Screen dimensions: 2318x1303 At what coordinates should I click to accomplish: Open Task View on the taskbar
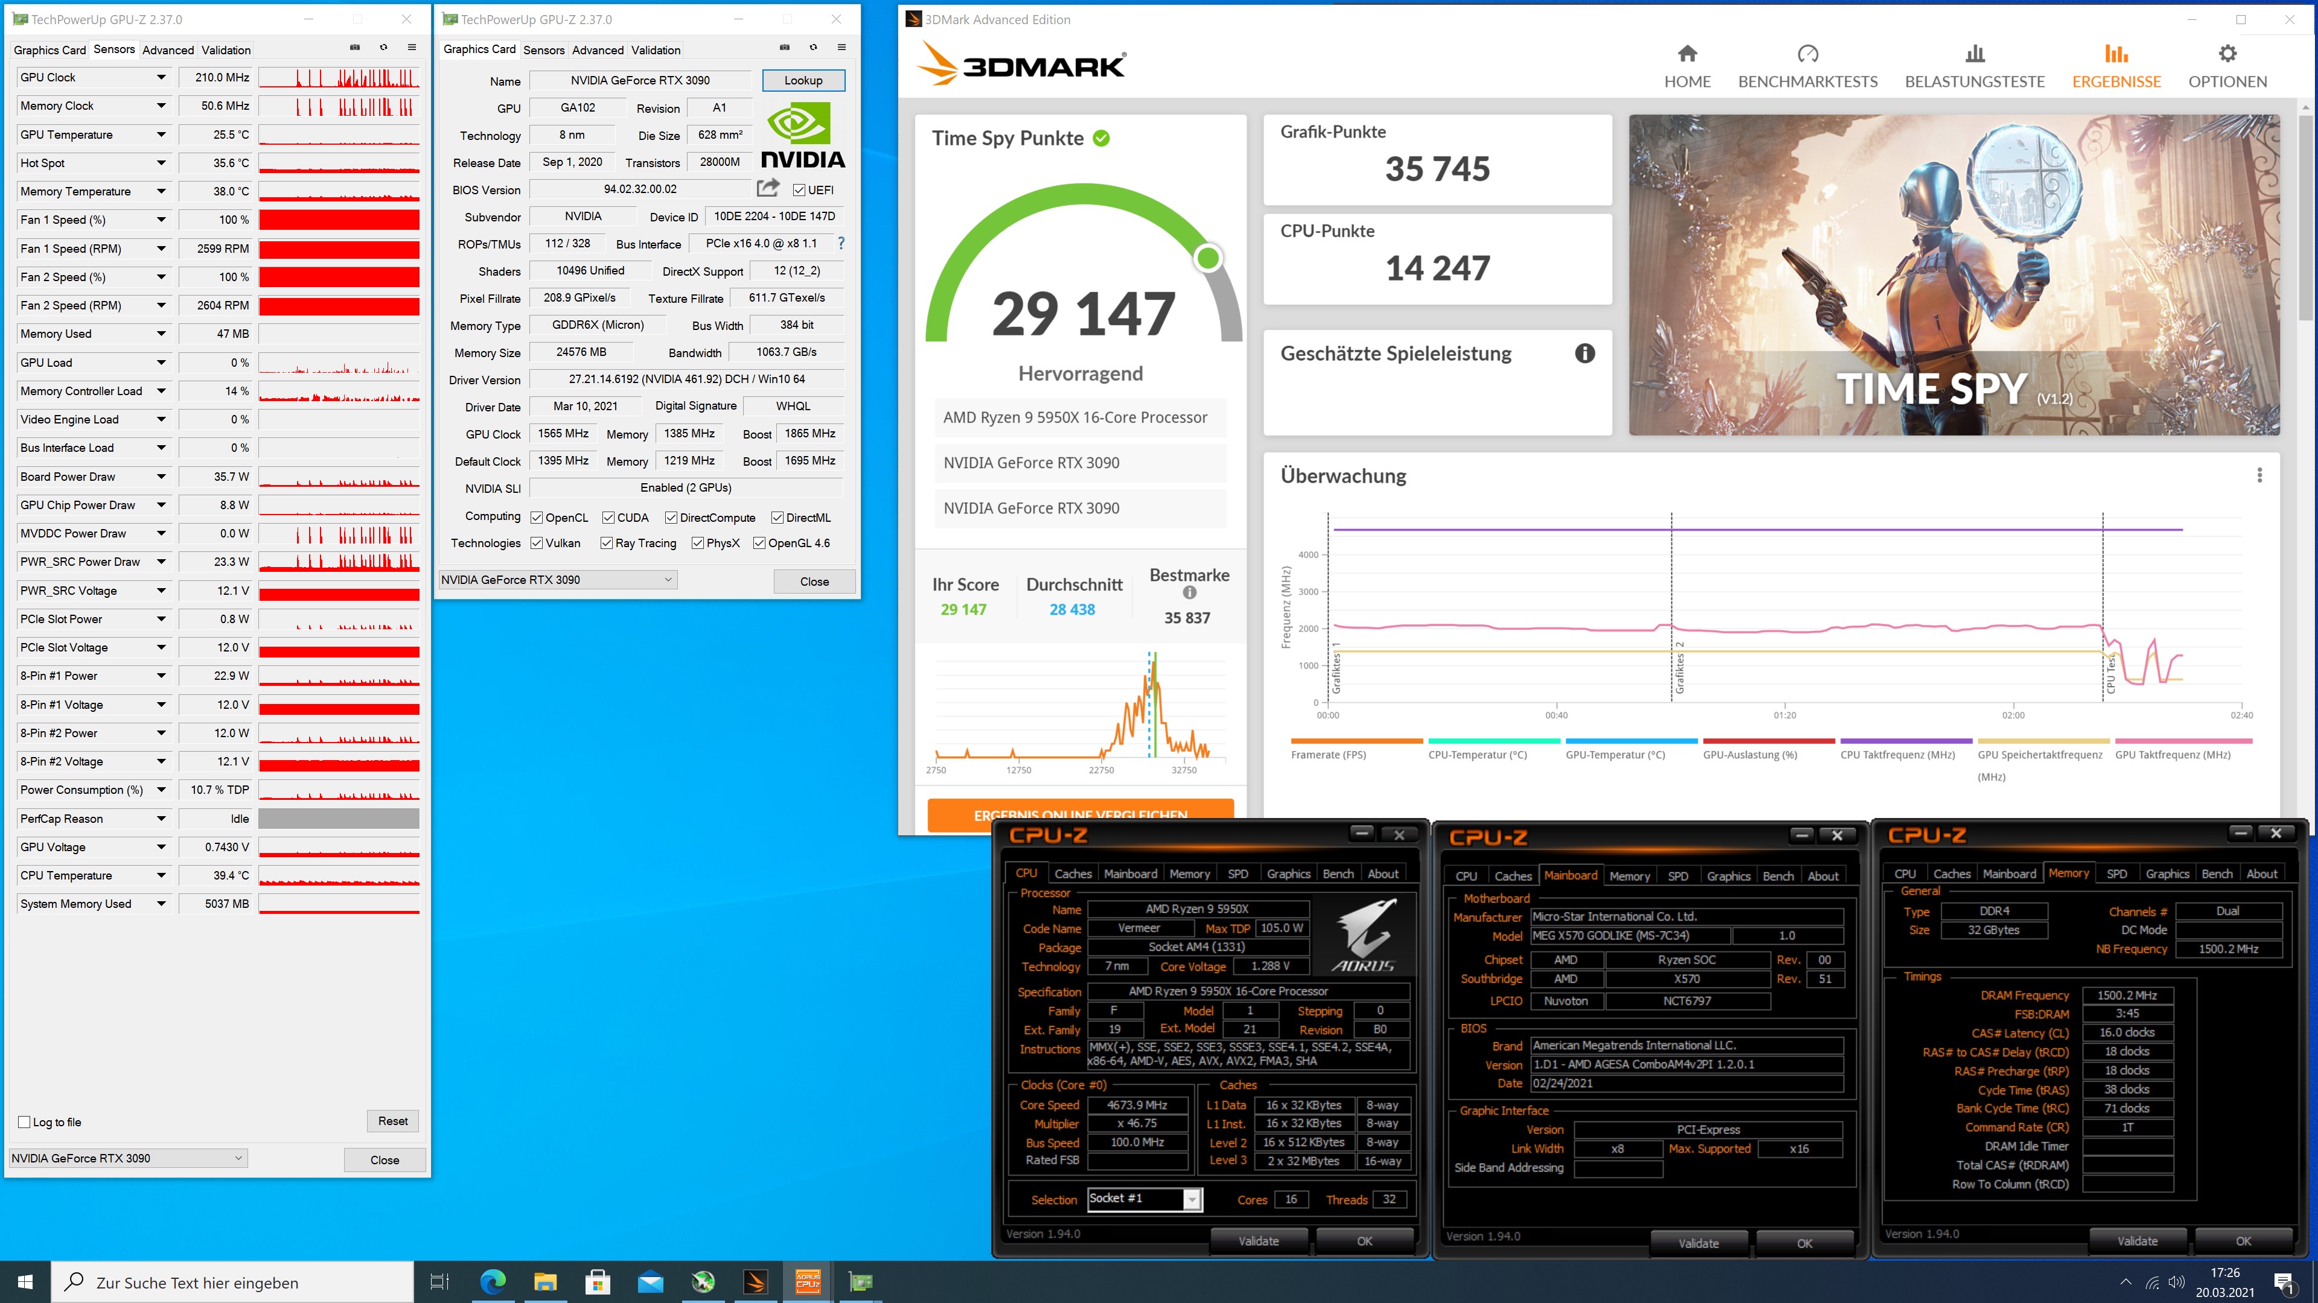(x=439, y=1281)
